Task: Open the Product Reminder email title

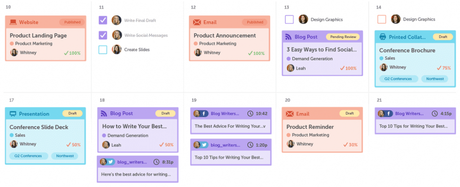Action: click(x=310, y=127)
